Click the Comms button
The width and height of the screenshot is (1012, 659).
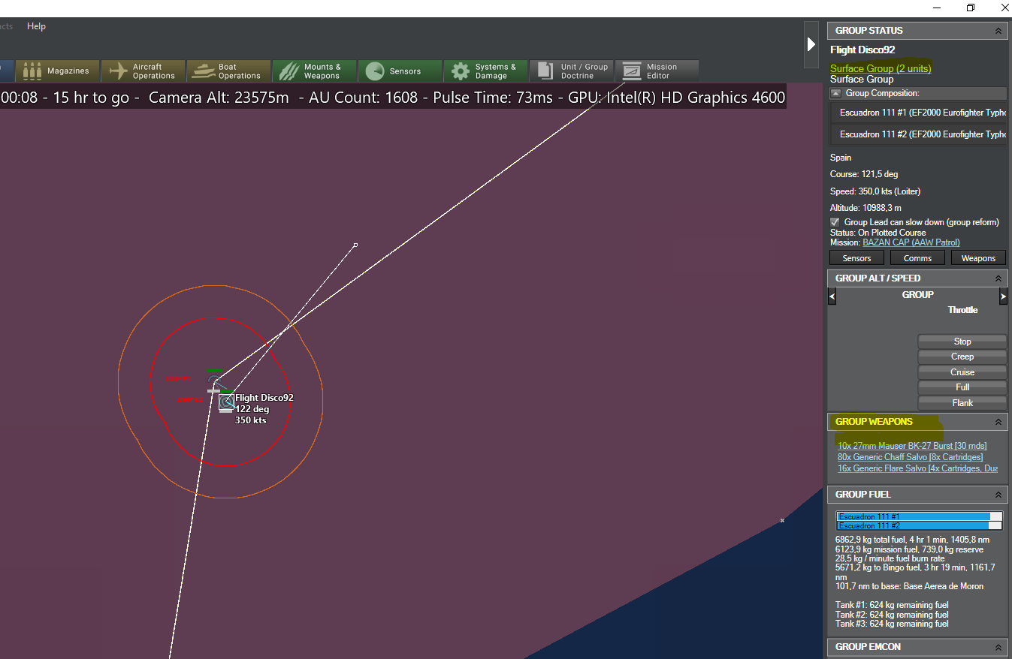[917, 258]
